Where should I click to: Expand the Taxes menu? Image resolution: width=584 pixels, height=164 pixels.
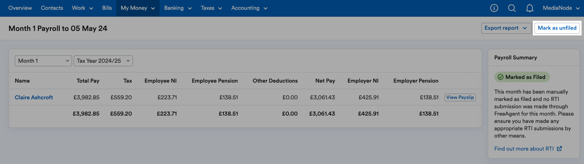(212, 8)
